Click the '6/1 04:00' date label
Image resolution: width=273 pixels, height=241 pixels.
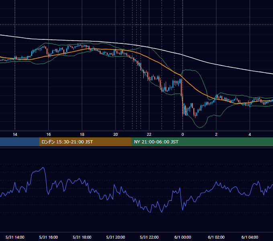coord(250,237)
